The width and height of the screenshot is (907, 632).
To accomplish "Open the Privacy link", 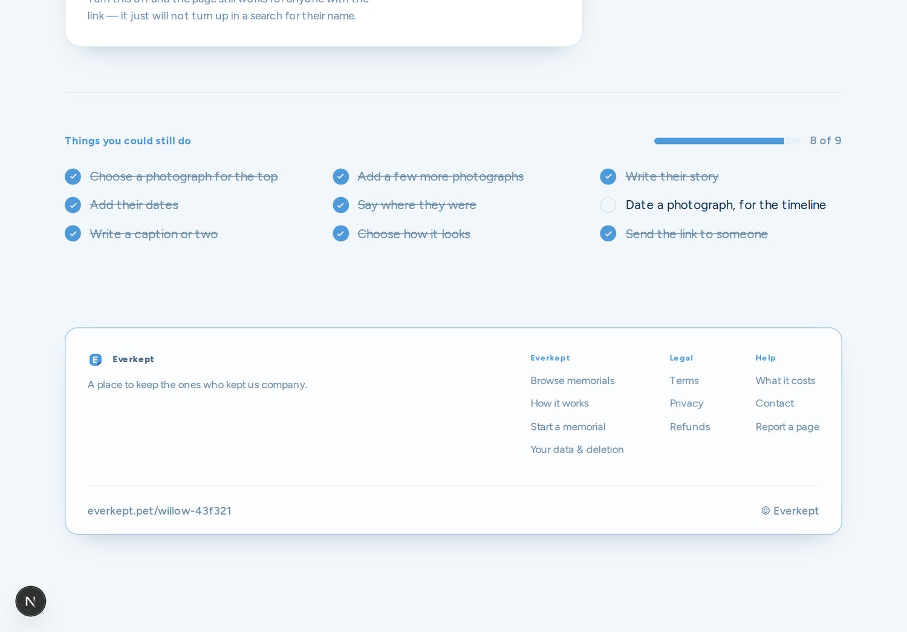I will click(686, 403).
